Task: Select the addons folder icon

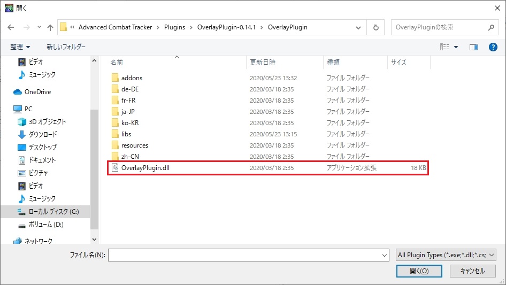Action: pyautogui.click(x=115, y=78)
